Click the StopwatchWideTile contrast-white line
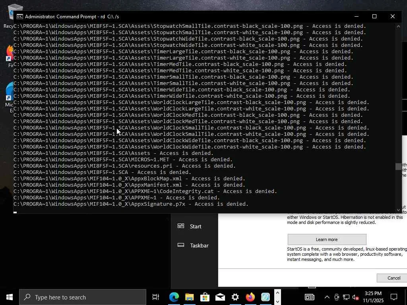The image size is (407, 305). [188, 45]
